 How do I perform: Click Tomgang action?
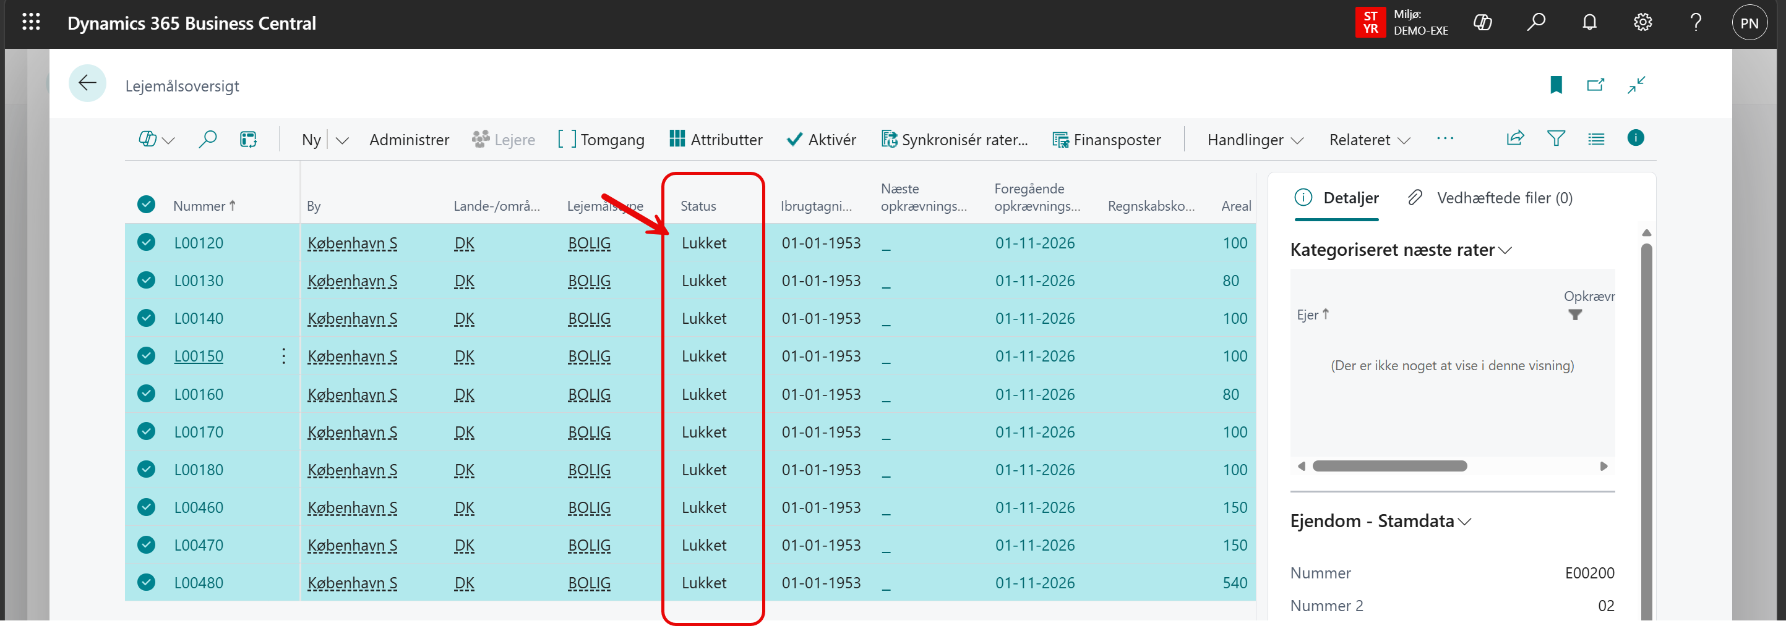pyautogui.click(x=601, y=139)
